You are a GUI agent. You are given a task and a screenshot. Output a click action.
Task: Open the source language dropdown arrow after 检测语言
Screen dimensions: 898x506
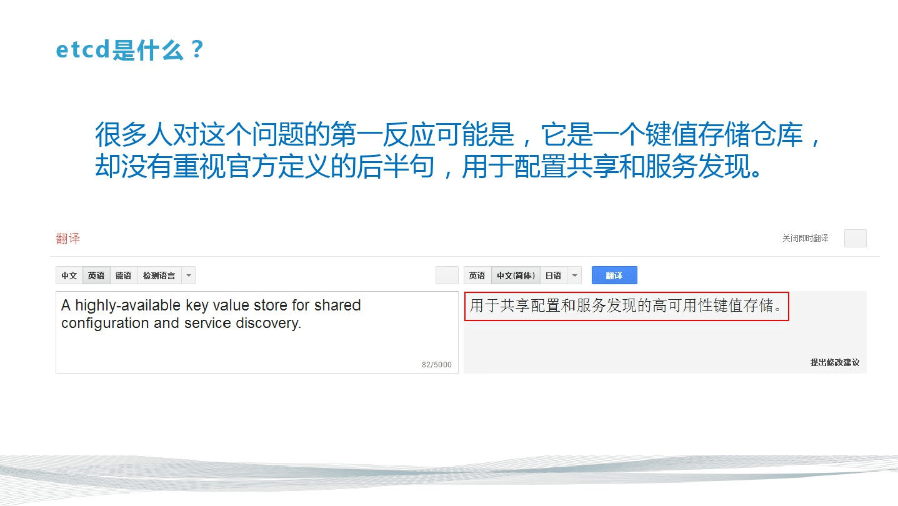(x=189, y=275)
